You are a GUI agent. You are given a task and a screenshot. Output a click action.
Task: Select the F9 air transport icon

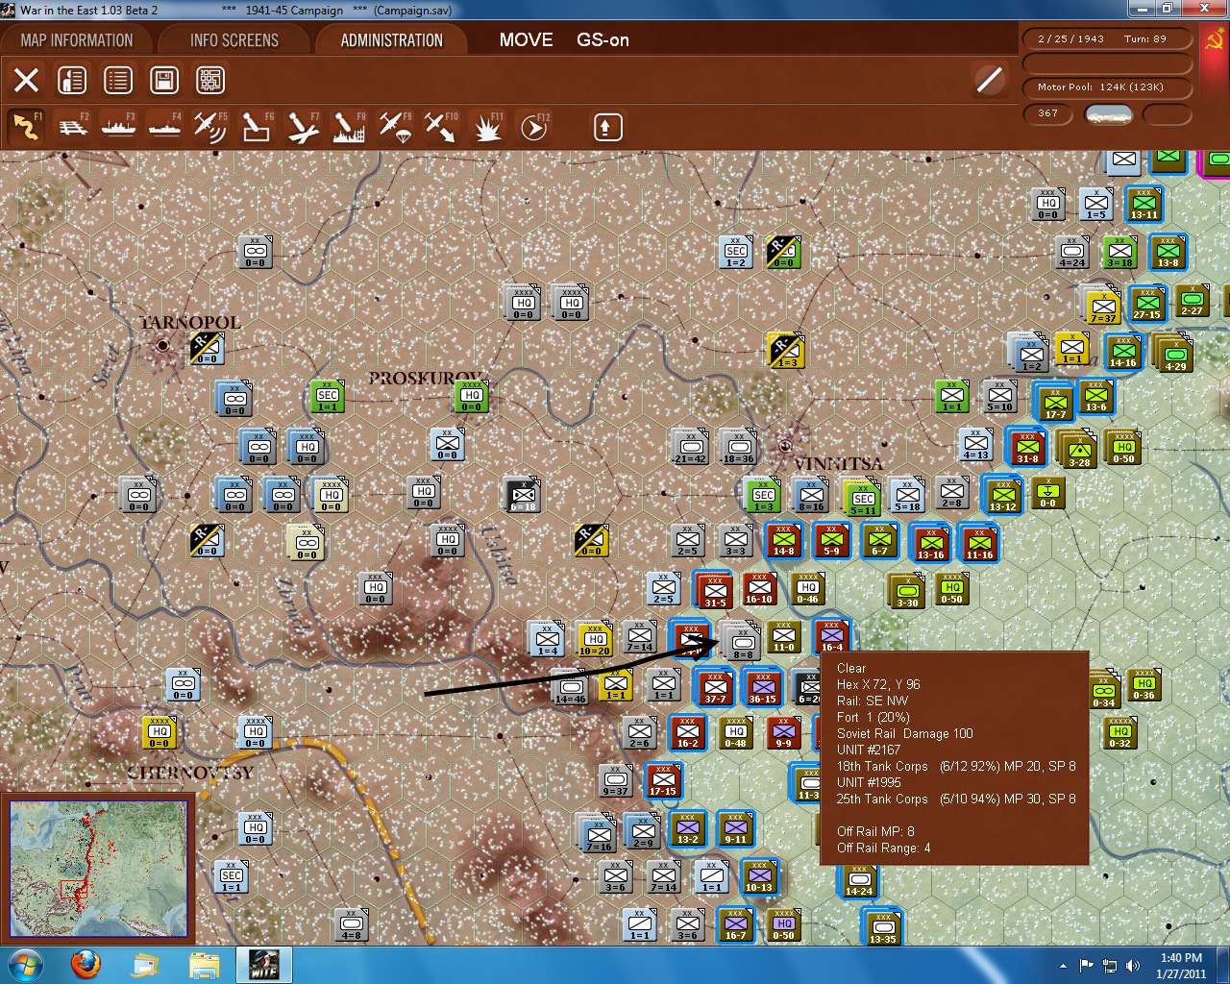coord(395,127)
